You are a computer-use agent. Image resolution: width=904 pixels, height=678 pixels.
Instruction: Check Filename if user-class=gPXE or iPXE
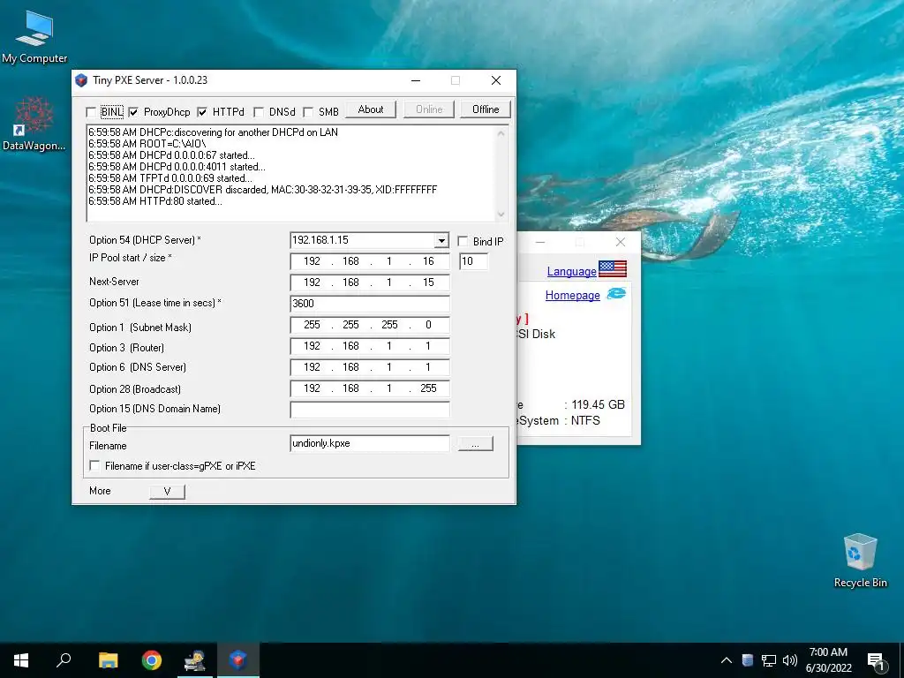94,465
